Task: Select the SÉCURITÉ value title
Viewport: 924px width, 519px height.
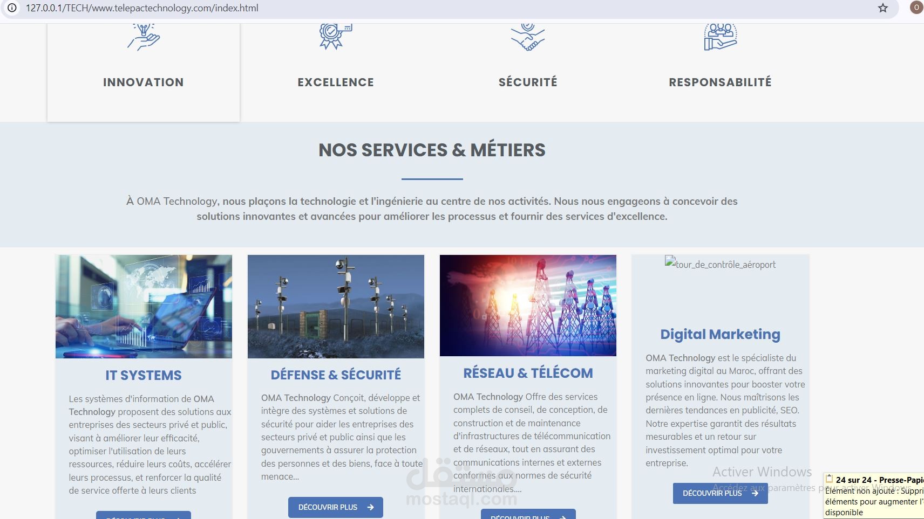Action: click(x=528, y=82)
